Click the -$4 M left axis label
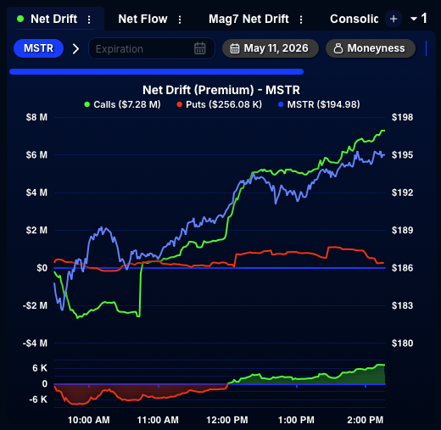Viewport: 441px width, 430px height. pyautogui.click(x=35, y=343)
